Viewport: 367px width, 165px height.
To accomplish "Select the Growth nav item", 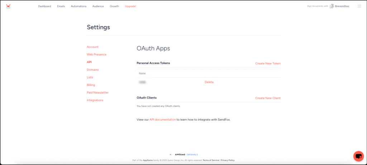I will point(114,6).
